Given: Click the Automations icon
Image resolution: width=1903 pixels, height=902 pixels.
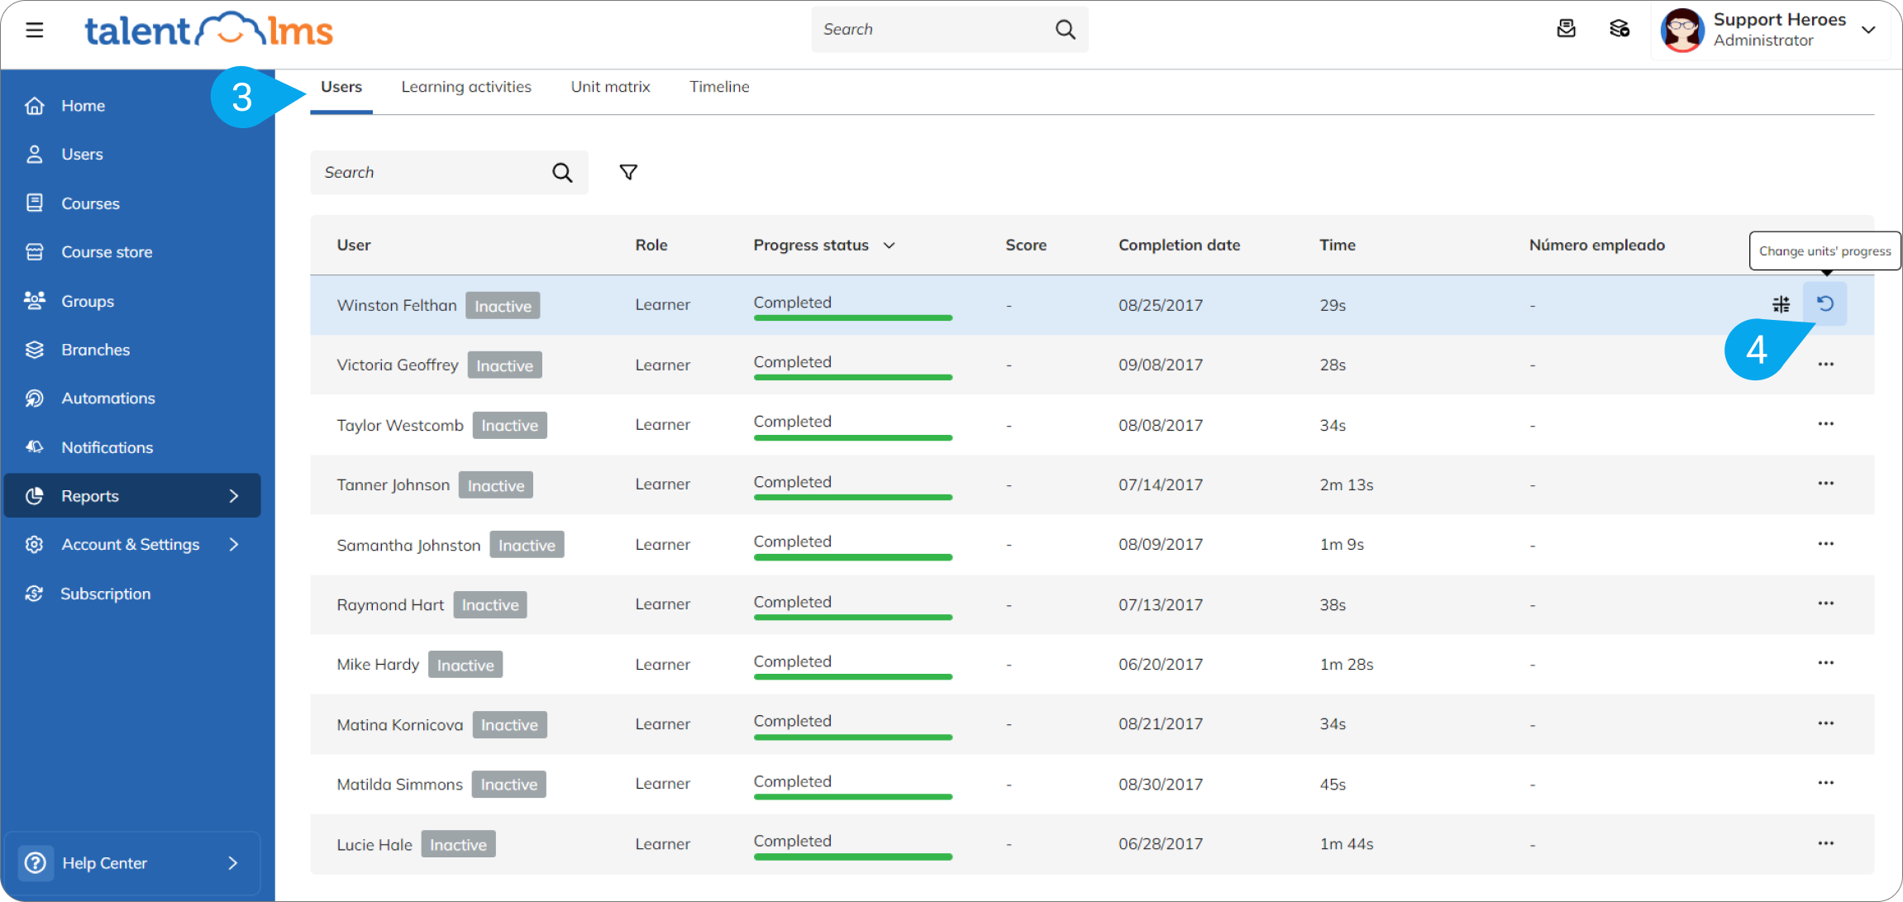Looking at the screenshot, I should tap(34, 399).
